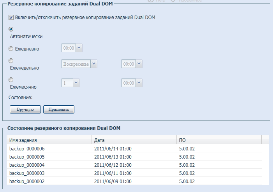Image resolution: width=273 pixels, height=192 pixels.
Task: Click the monthly day field showing 1
Action: 67,83
